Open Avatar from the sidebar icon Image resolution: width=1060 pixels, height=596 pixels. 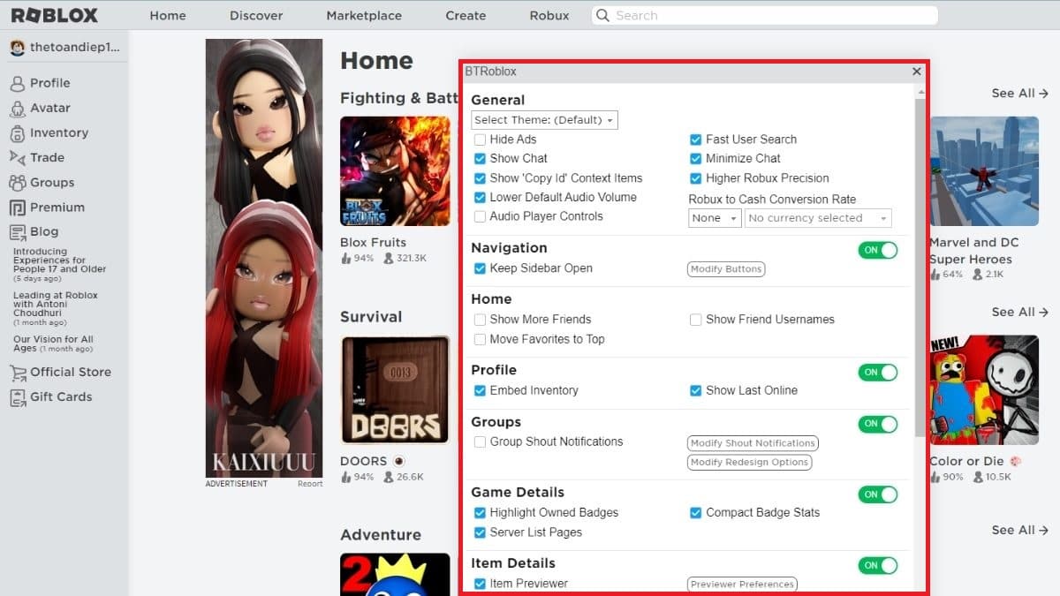(x=17, y=109)
